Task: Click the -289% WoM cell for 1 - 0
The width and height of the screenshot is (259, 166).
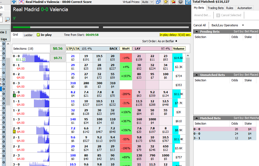Action: pyautogui.click(x=126, y=94)
